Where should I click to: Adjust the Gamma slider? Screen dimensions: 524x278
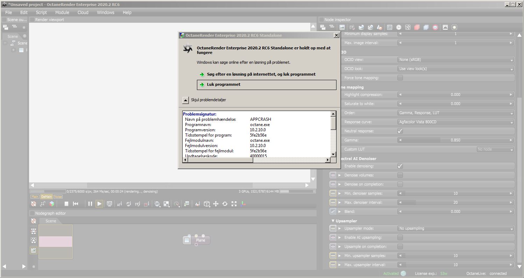456,140
